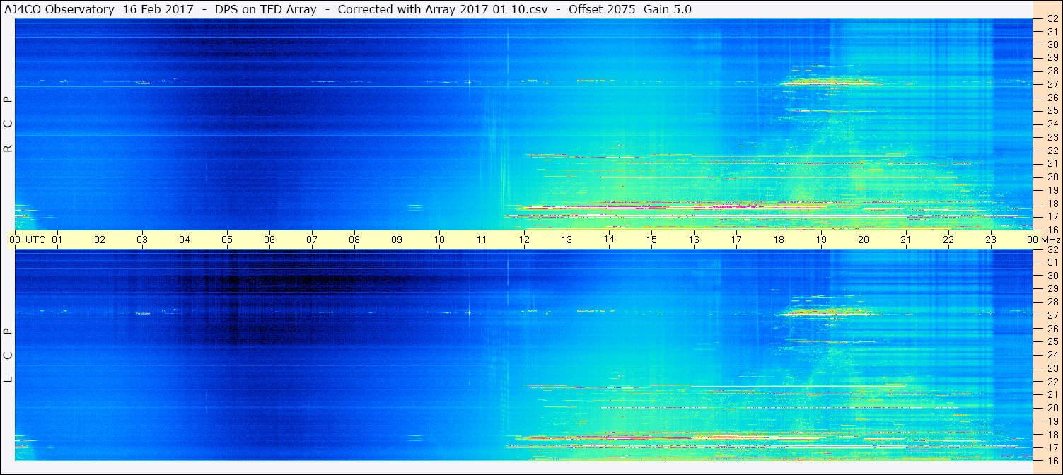Select the 09 hour time axis marker
The height and width of the screenshot is (475, 1063).
397,240
